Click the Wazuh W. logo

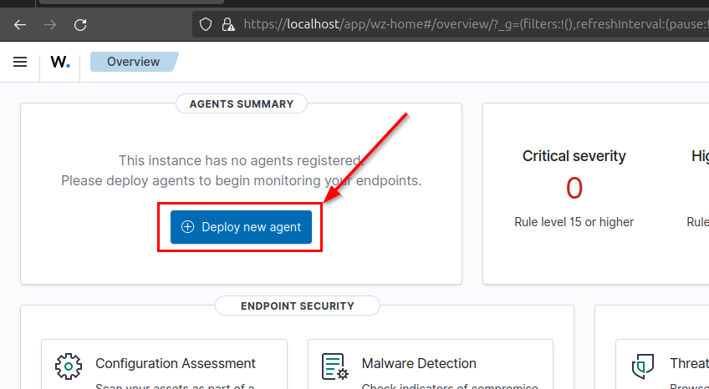(x=60, y=62)
